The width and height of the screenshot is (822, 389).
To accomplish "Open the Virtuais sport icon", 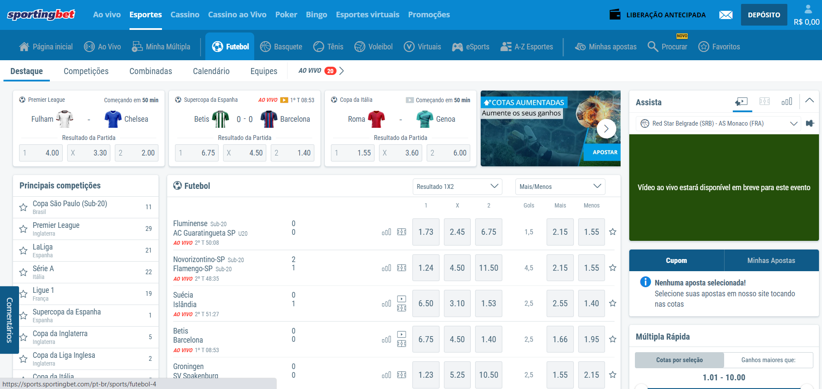I will 409,47.
